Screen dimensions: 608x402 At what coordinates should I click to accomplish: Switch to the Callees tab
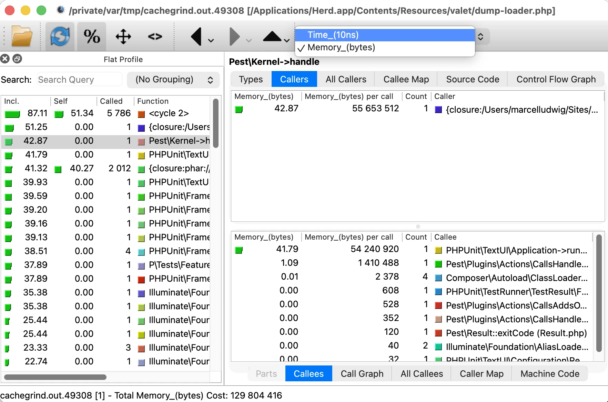[x=309, y=374]
